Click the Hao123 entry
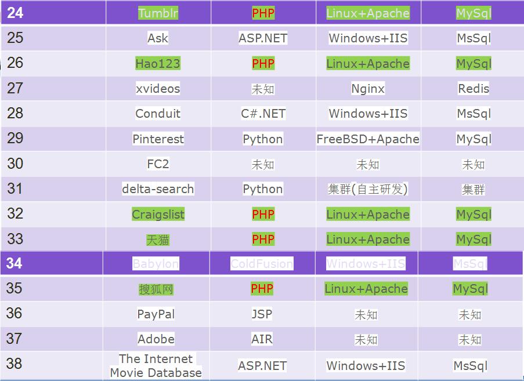524x381 pixels. point(158,63)
